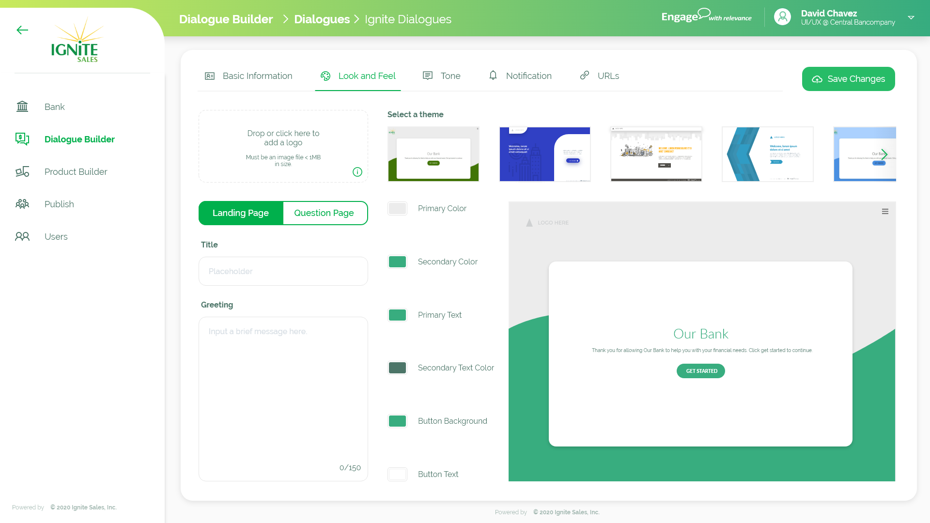Screen dimensions: 930x523
Task: Click the Product Builder sidebar icon
Action: tap(22, 172)
